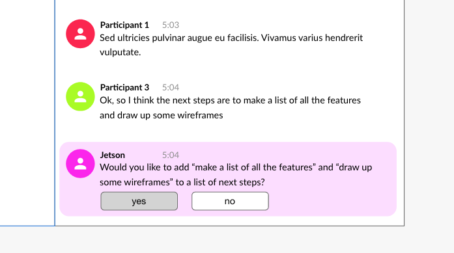The height and width of the screenshot is (253, 454).
Task: Open Jetson's name label
Action: pos(112,155)
